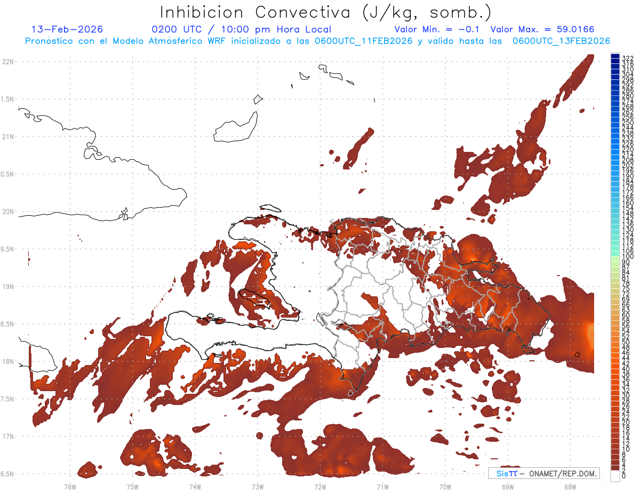The height and width of the screenshot is (494, 640).
Task: Click the 'Valor Max. = 59.0166' readout
Action: click(542, 29)
